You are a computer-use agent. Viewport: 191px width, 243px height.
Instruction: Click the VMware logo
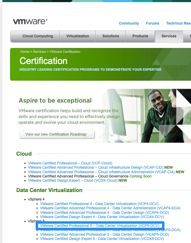point(30,22)
